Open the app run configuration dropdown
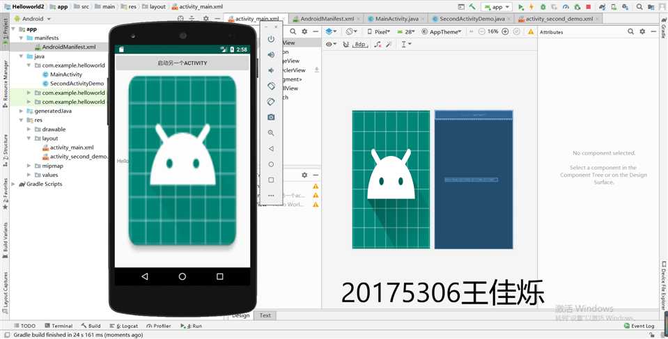Viewport: 668px width, 339px height. (x=497, y=7)
